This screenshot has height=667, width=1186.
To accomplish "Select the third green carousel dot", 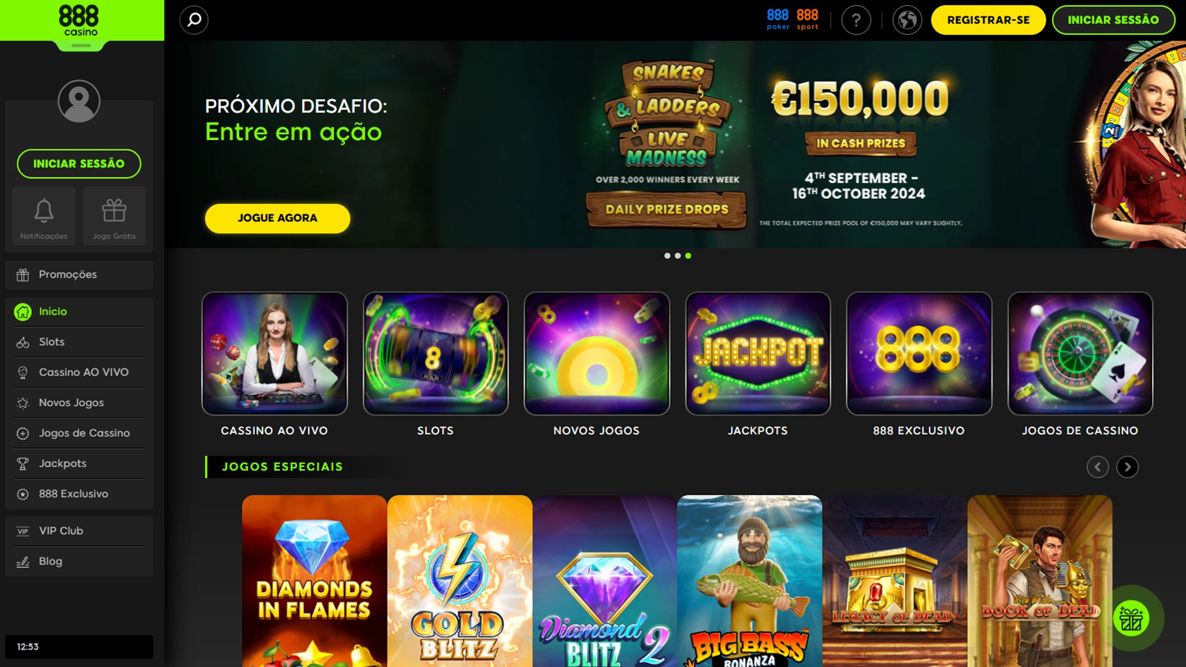I will click(688, 256).
